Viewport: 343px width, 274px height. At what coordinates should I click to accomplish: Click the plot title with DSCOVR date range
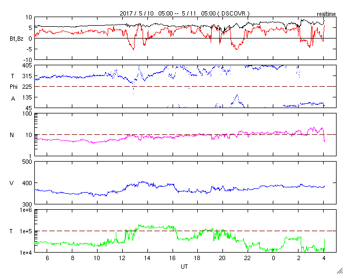[x=184, y=13]
